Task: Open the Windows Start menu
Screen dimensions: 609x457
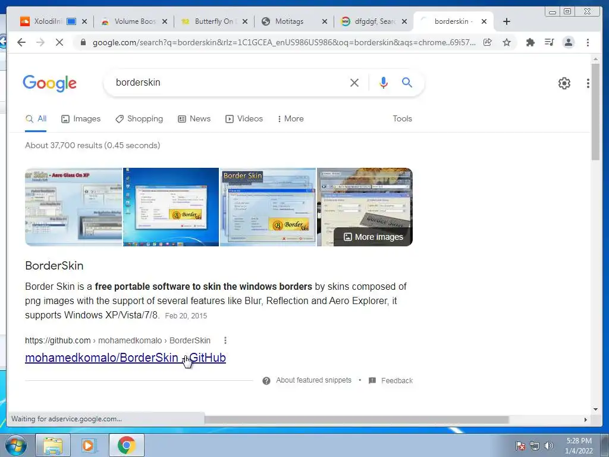Action: [16, 445]
